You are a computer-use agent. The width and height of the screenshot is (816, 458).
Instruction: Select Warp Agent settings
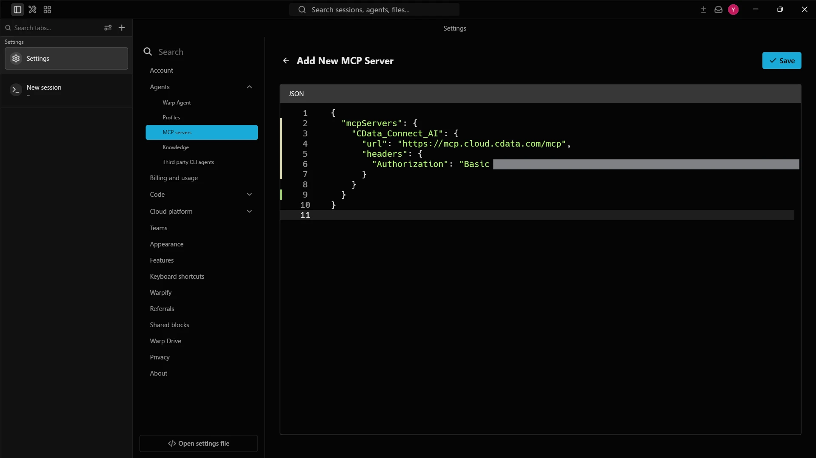[177, 103]
